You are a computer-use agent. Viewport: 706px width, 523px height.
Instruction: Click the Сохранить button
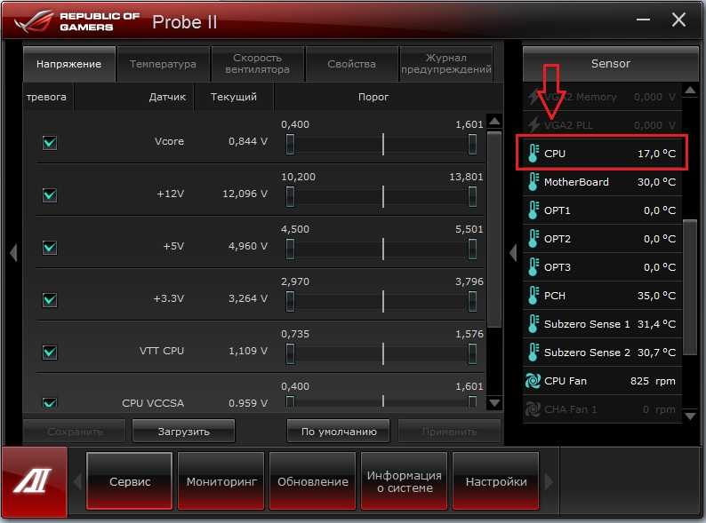coord(75,432)
